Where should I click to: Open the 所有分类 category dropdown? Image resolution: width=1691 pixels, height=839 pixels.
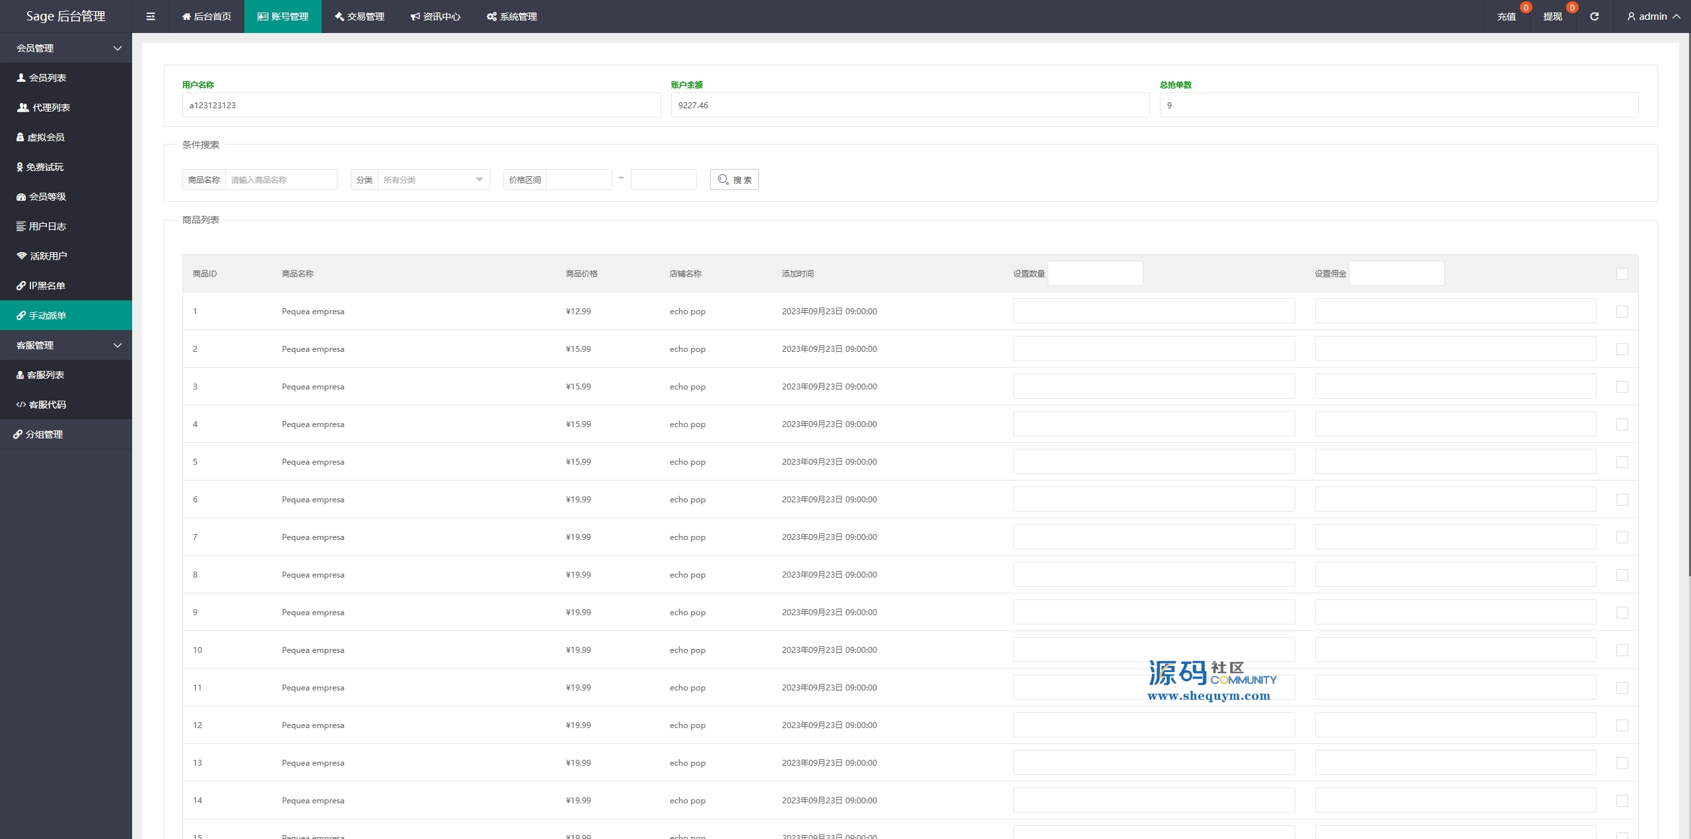click(x=433, y=180)
